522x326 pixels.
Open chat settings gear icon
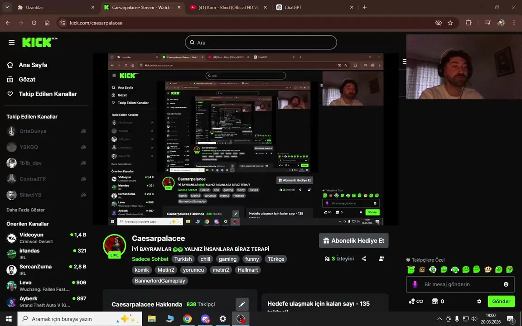(x=479, y=302)
